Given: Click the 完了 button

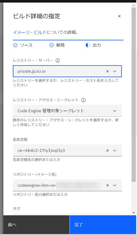Looking at the screenshot, I should [x=103, y=225].
